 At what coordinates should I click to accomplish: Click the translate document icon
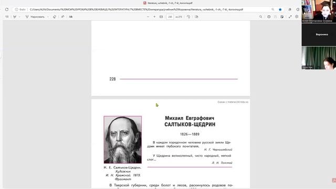tap(71, 17)
